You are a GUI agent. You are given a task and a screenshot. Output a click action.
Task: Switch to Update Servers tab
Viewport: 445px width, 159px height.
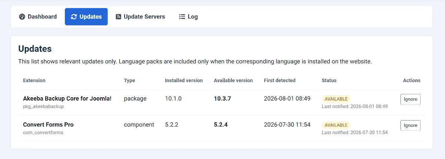point(140,17)
